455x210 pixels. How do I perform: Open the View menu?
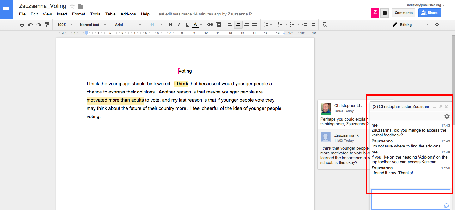[47, 14]
